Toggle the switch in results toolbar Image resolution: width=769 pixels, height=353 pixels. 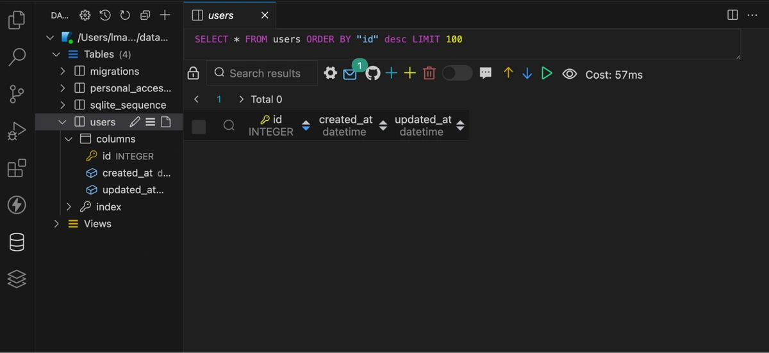tap(457, 74)
